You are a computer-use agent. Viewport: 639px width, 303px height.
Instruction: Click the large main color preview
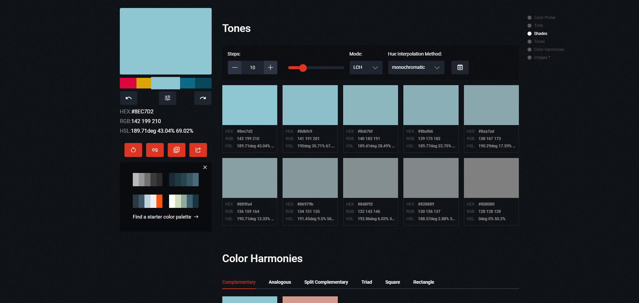coord(166,41)
